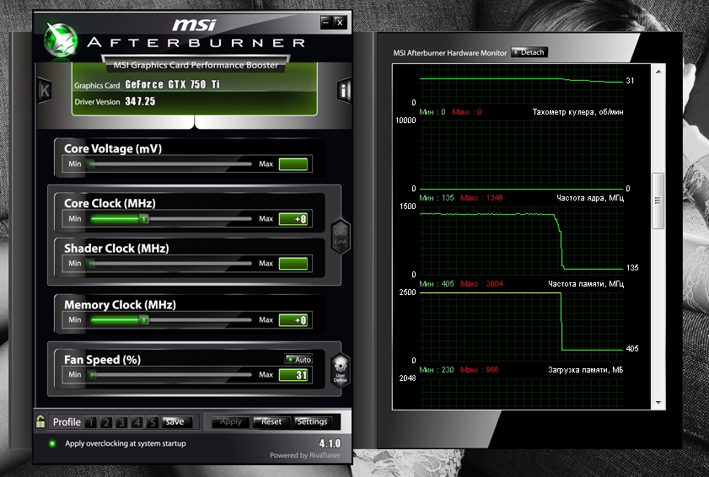
Task: Click the Core Voltage value field
Action: coord(293,164)
